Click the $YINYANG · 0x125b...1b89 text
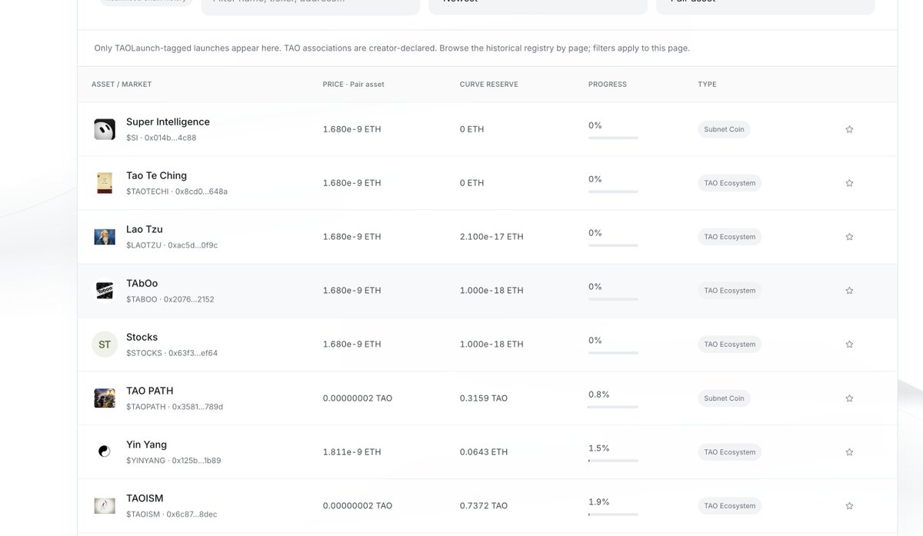The width and height of the screenshot is (923, 536). pos(173,461)
